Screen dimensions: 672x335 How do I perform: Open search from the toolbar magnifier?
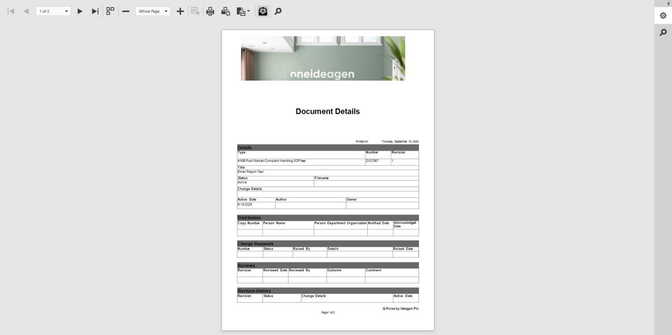click(278, 11)
